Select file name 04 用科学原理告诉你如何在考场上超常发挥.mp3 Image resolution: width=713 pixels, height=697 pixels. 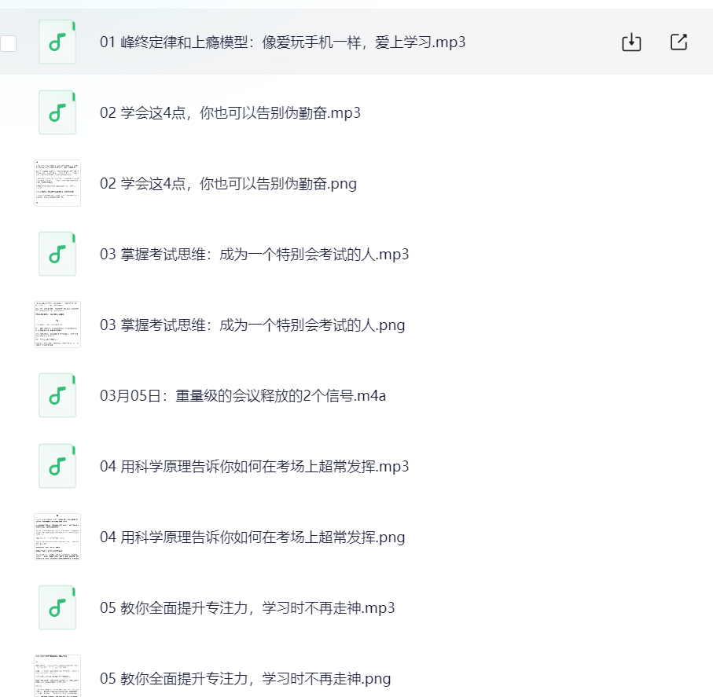coord(254,467)
